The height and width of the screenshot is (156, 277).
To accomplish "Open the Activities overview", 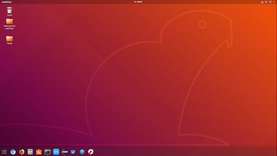I will (x=6, y=2).
